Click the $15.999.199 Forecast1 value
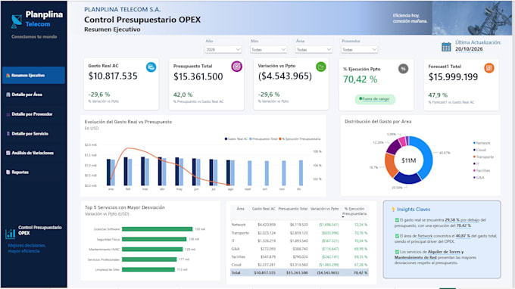Viewport: 515px width, 289px height. (x=453, y=77)
